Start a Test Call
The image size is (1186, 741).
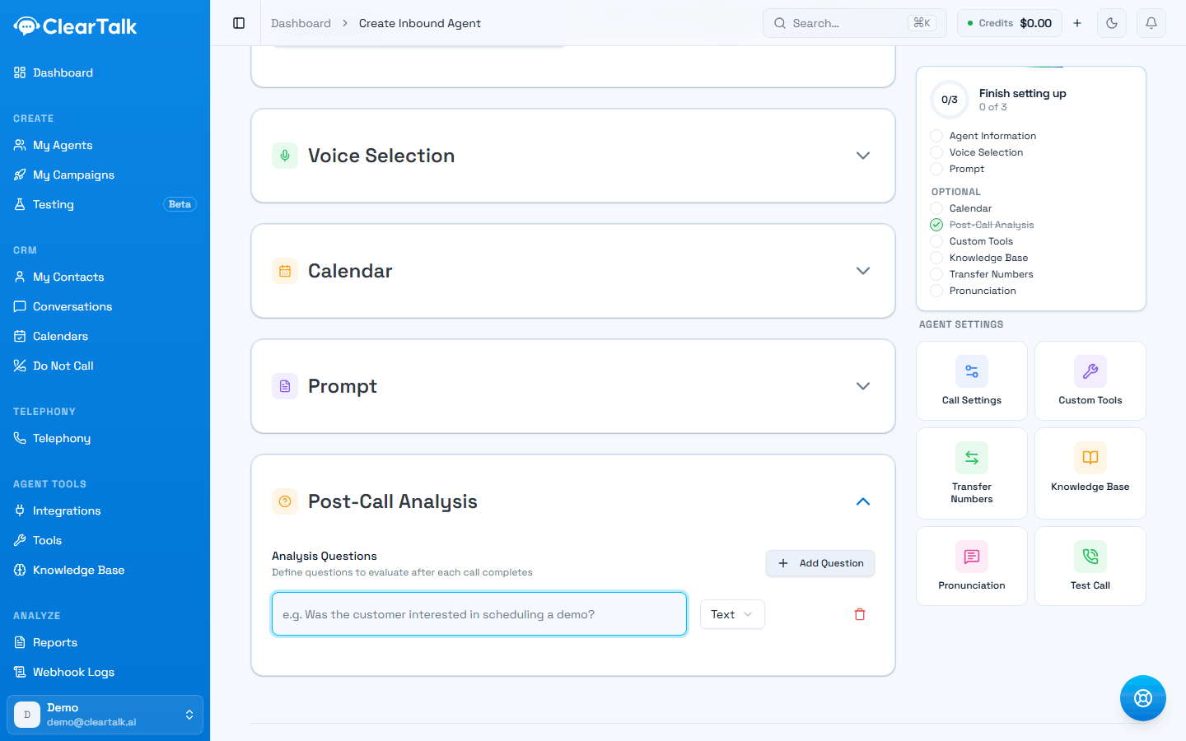[1090, 566]
